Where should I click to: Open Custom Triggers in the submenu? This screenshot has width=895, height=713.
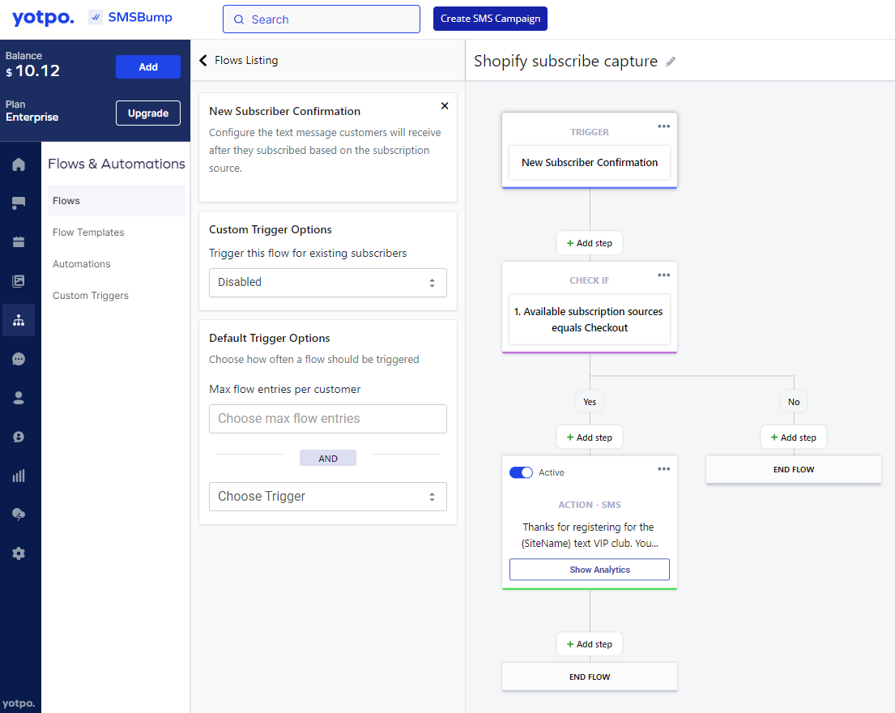point(91,296)
